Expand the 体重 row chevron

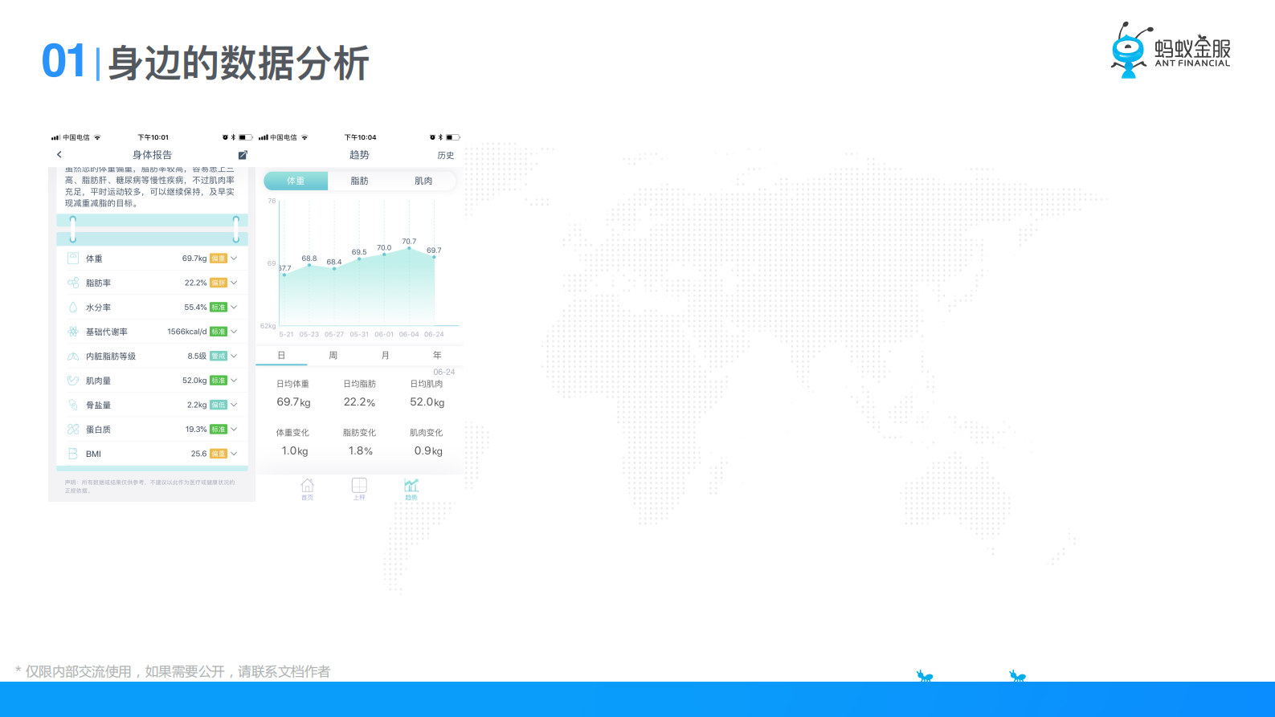point(234,259)
